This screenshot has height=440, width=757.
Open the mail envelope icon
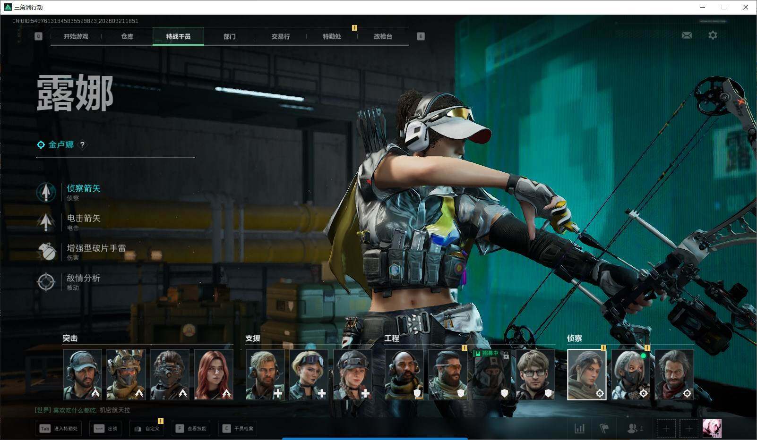[x=687, y=35]
